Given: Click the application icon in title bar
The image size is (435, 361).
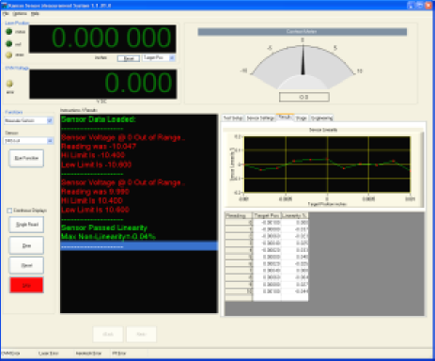Looking at the screenshot, I should click(x=4, y=6).
